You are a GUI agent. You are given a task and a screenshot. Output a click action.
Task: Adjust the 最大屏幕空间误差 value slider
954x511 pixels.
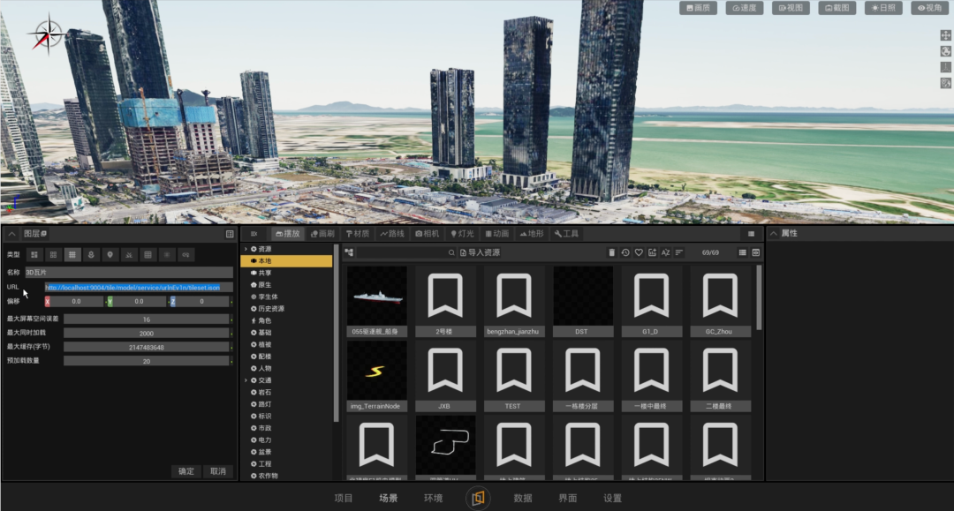pyautogui.click(x=147, y=319)
